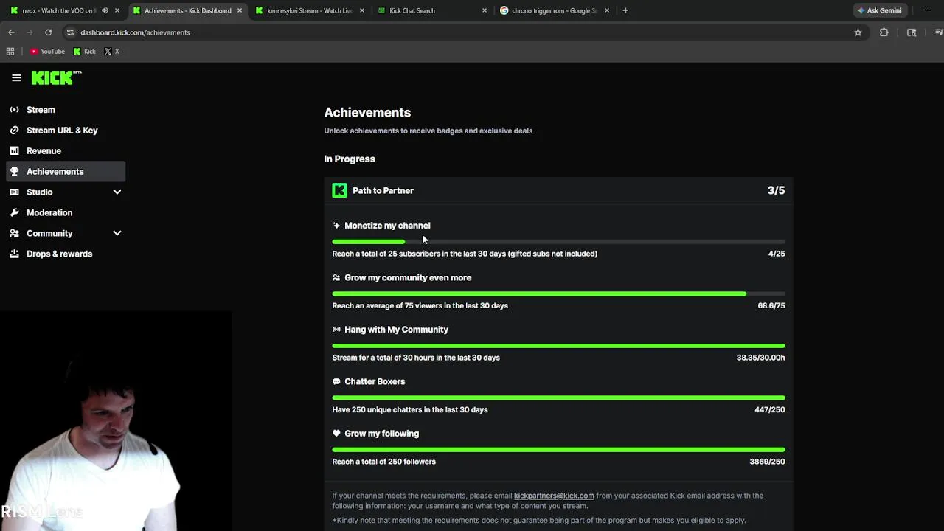Select the Stream URL & Key link icon

(14, 131)
